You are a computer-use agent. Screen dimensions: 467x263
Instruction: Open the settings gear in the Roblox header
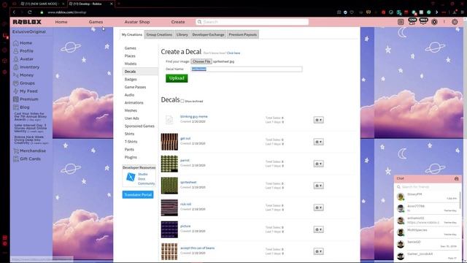point(455,22)
